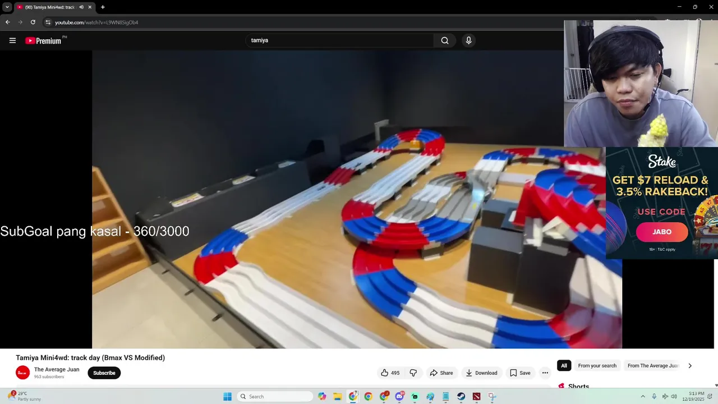Open the tab search dropdown arrow
The height and width of the screenshot is (404, 718).
pos(7,7)
